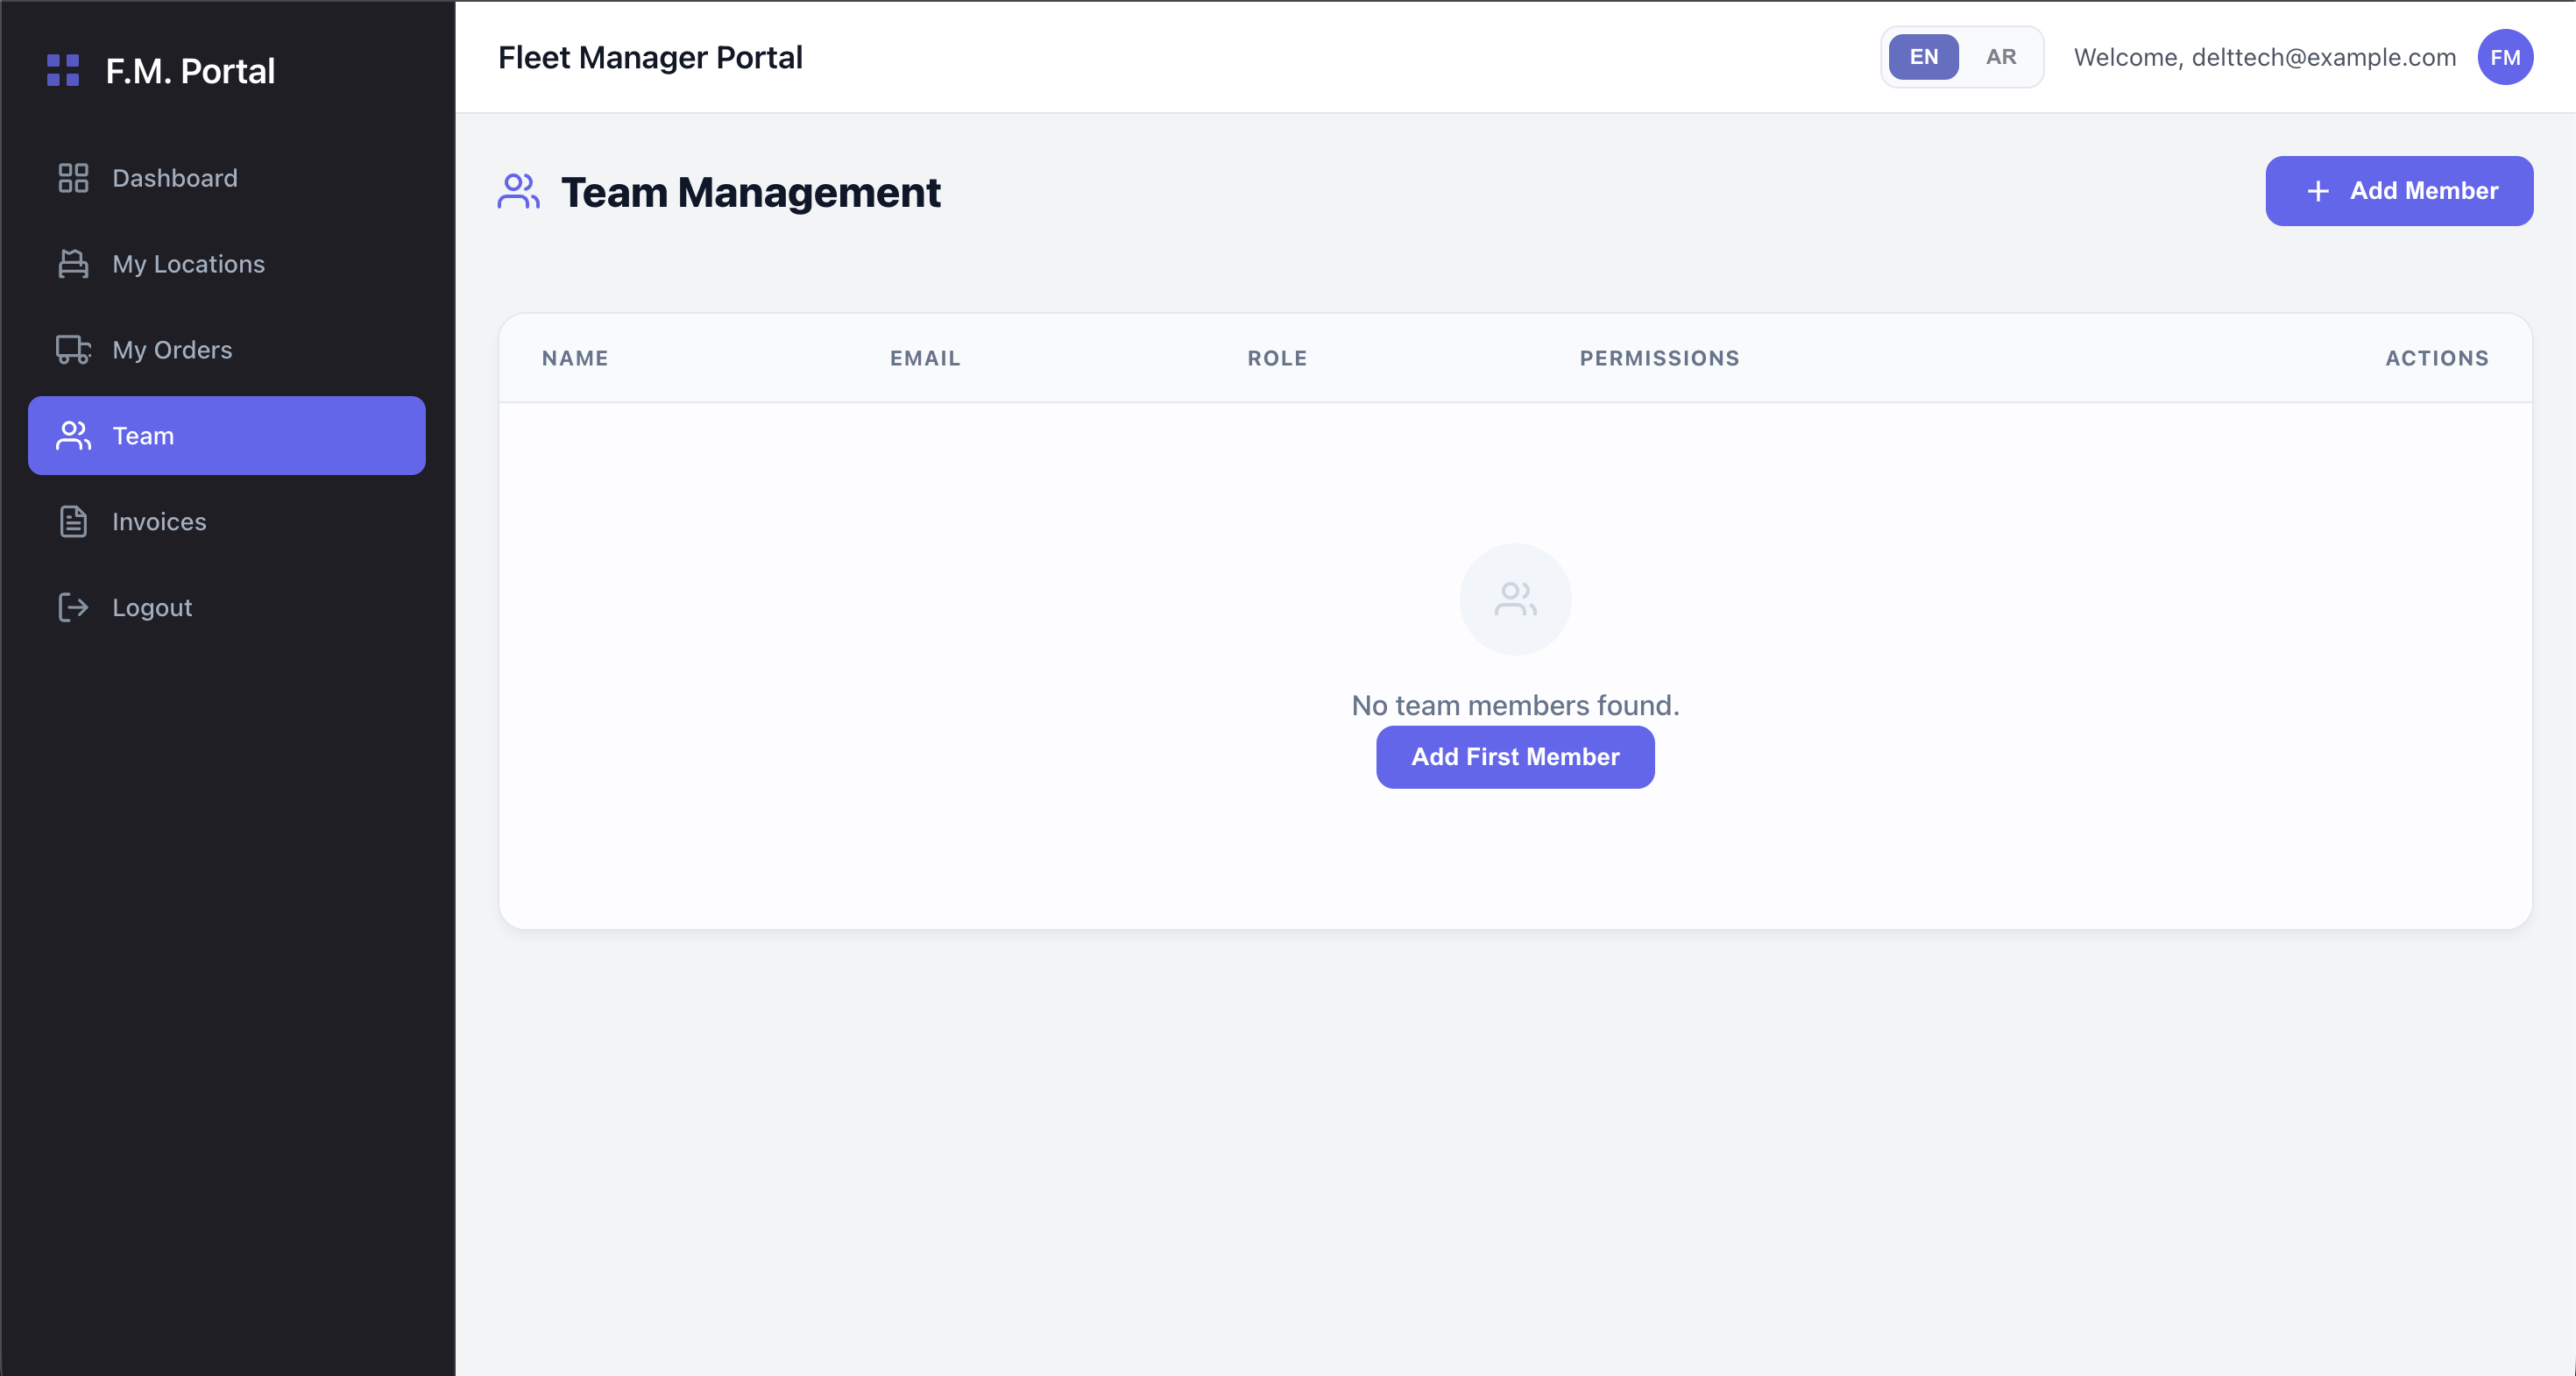Click the welcome delttech@example.com text

(2265, 57)
